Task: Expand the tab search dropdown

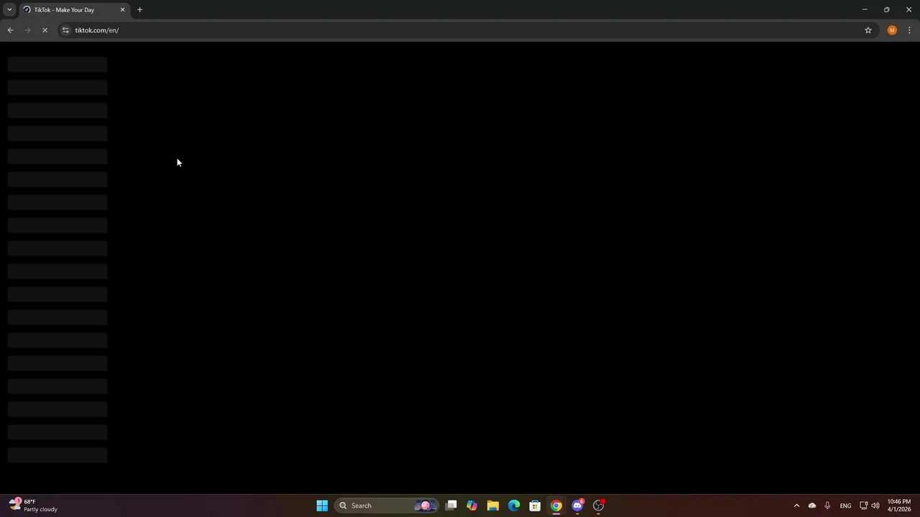Action: 9,10
